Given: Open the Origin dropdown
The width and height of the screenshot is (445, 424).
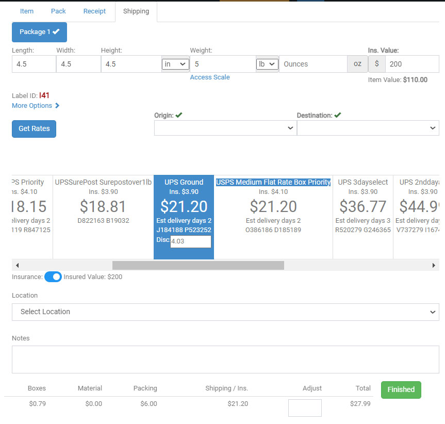Looking at the screenshot, I should 225,128.
